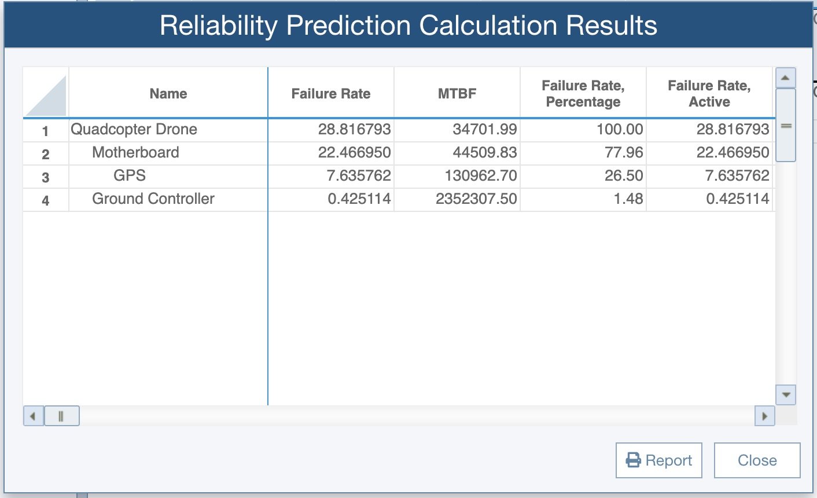
Task: Click the MTBF column header
Action: tap(457, 93)
